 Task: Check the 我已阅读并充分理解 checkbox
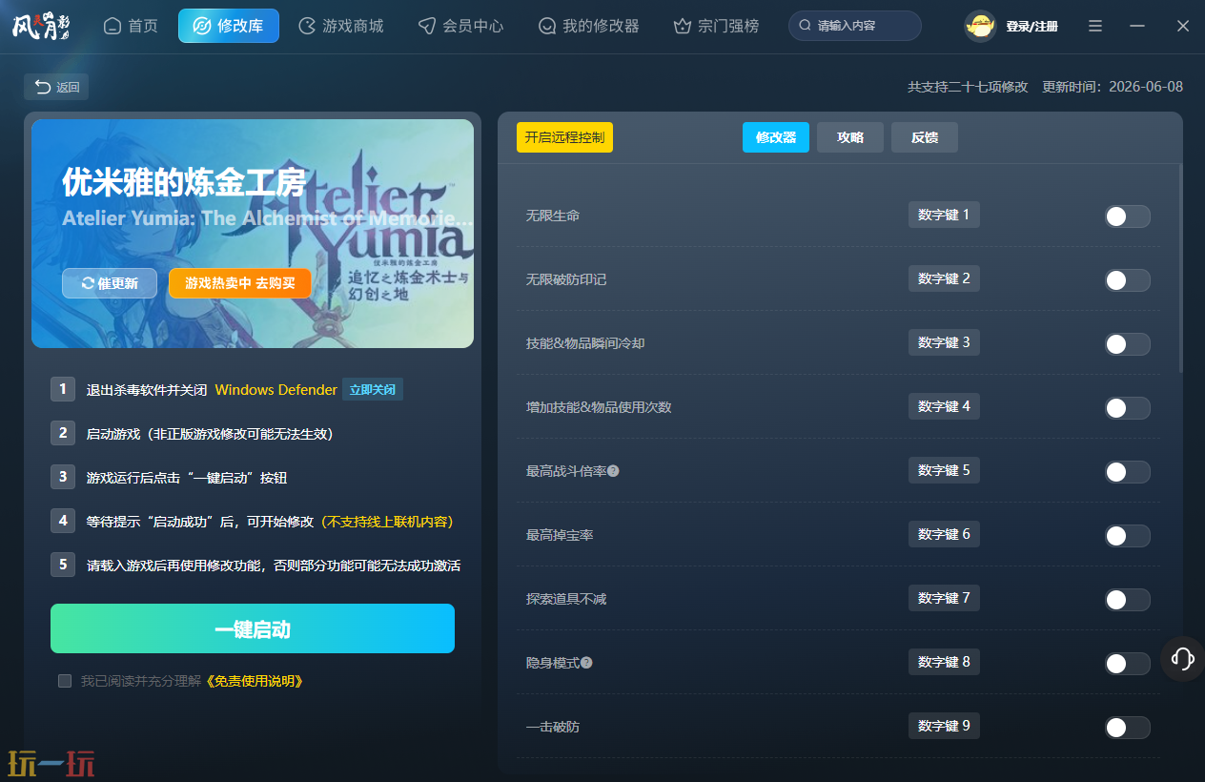65,681
